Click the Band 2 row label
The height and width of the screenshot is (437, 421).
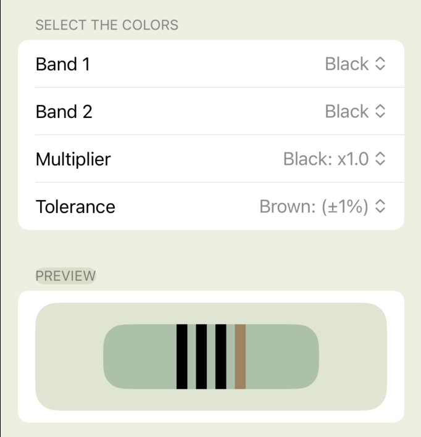[x=64, y=112]
